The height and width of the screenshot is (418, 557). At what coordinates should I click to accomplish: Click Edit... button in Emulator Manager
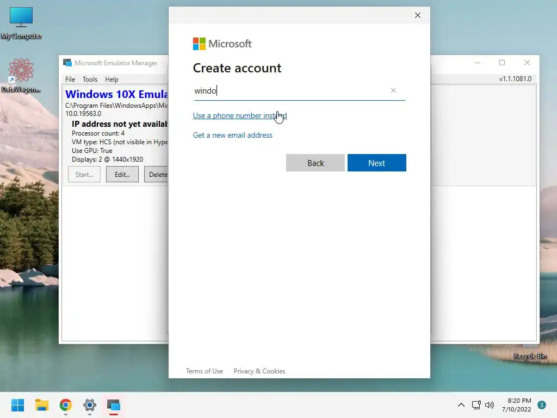click(x=122, y=175)
